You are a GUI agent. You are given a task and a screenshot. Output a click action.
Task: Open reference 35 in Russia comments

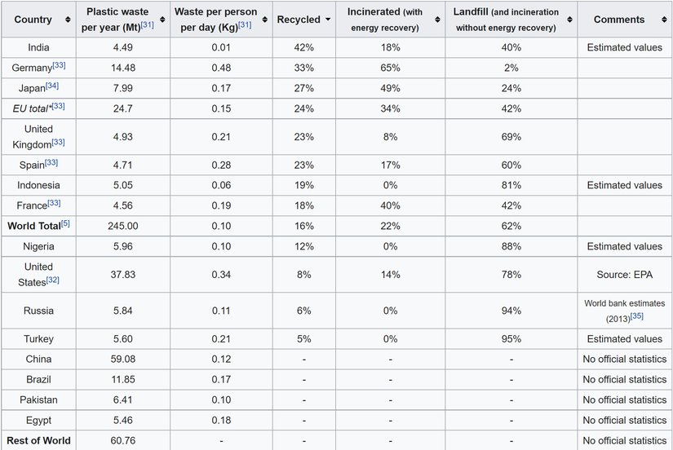637,315
